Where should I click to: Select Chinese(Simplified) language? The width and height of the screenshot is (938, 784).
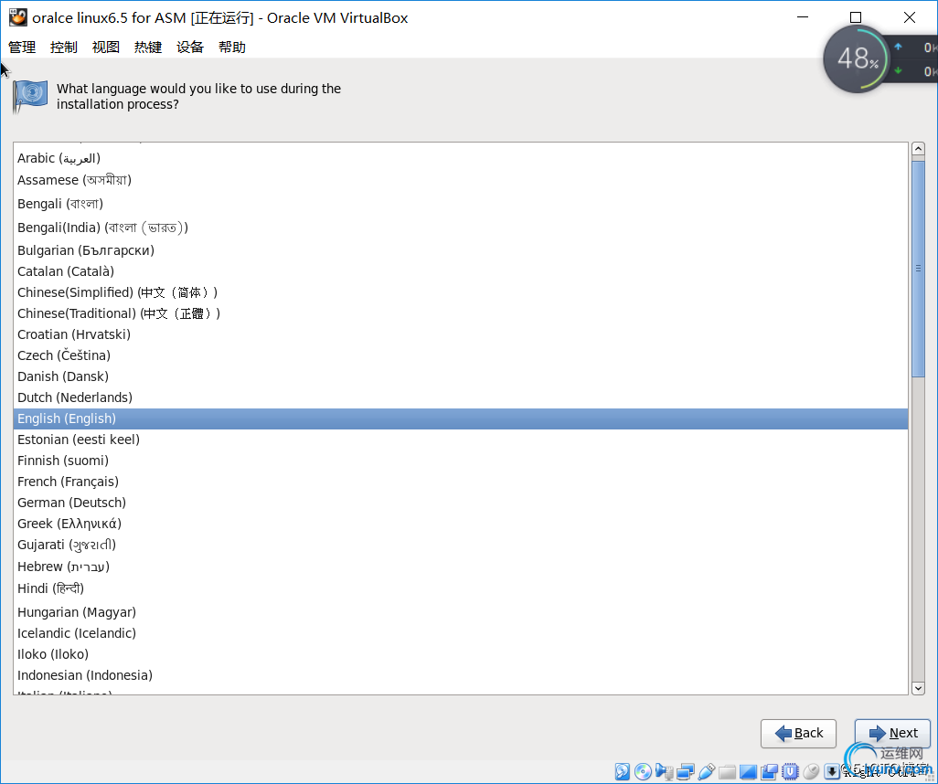point(461,292)
